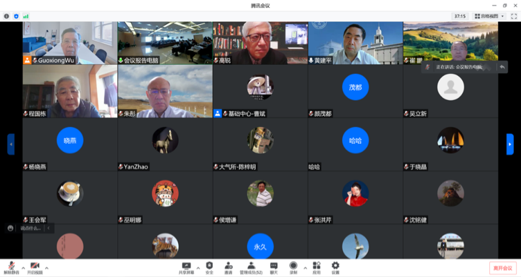Turn on camera with 开启视频
Image resolution: width=521 pixels, height=277 pixels.
(35, 266)
